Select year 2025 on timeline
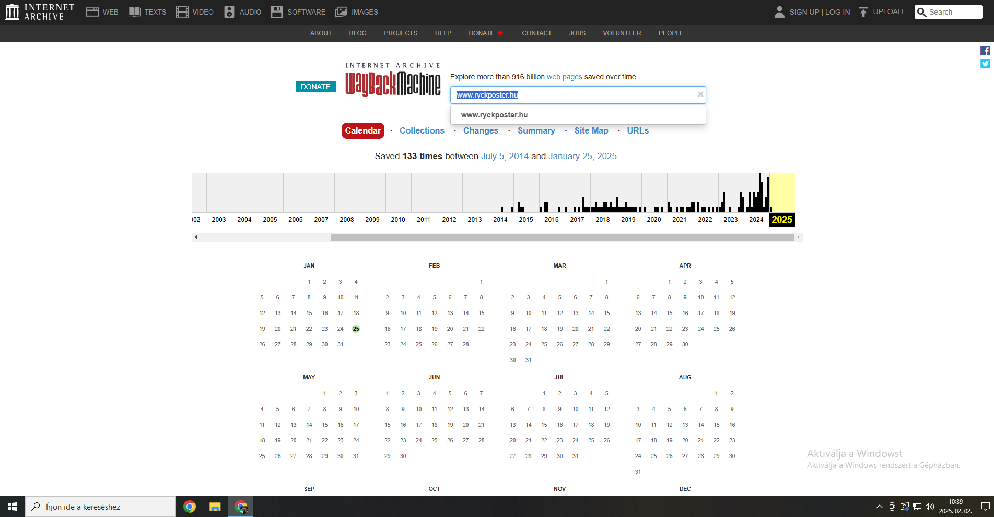The height and width of the screenshot is (517, 994). (x=782, y=220)
